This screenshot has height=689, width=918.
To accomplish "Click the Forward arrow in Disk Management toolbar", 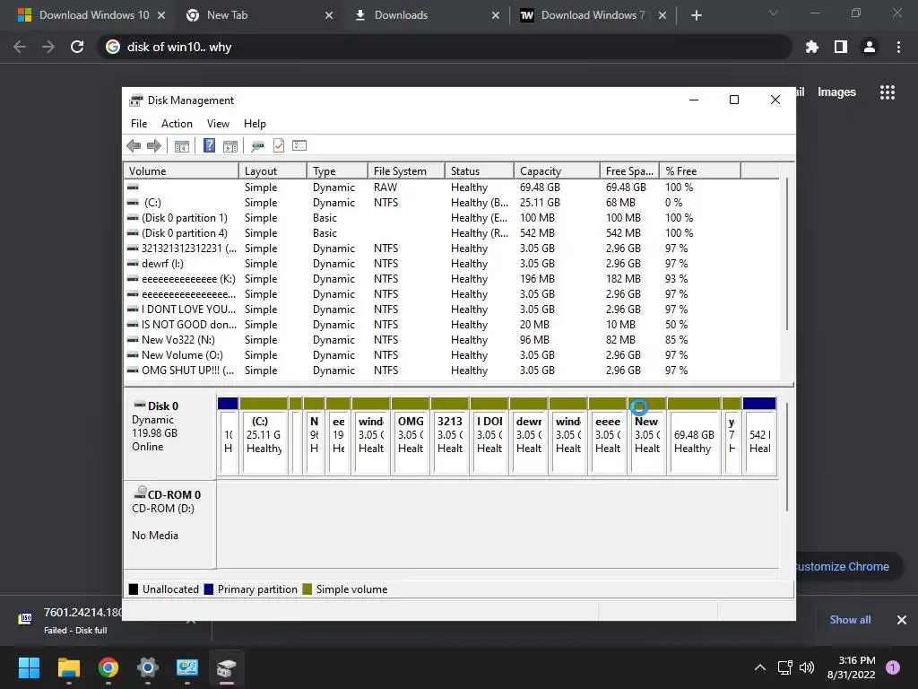I will pos(154,146).
